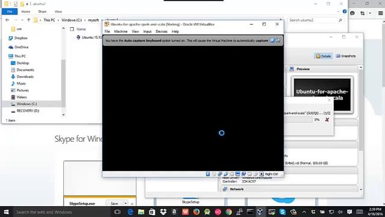385x217 pixels.
Task: Close the SkypeSetup.exe download bar
Action: (132, 204)
